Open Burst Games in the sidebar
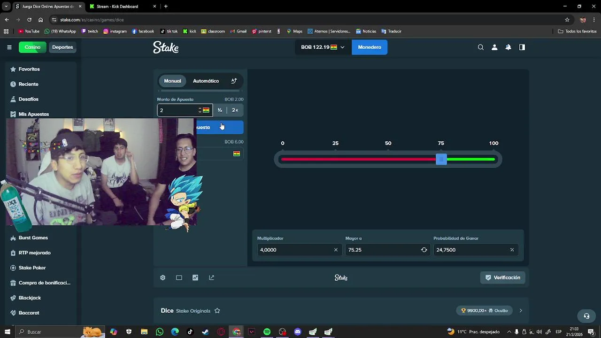The width and height of the screenshot is (601, 338). [x=40, y=238]
